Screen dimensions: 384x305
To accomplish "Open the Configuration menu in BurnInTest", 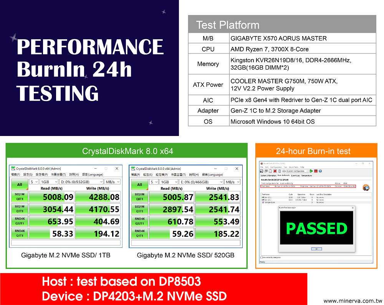I will 276,167.
